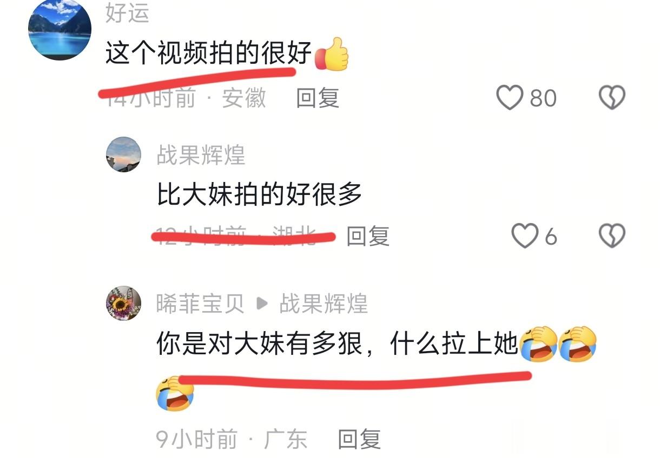
Task: Select comment text 这个视频拍的很好
Action: pos(209,54)
